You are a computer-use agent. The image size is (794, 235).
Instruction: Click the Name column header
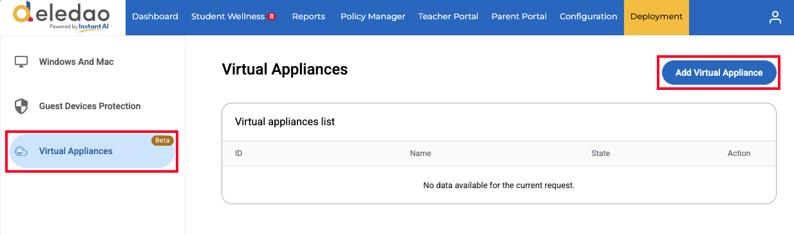tap(421, 153)
